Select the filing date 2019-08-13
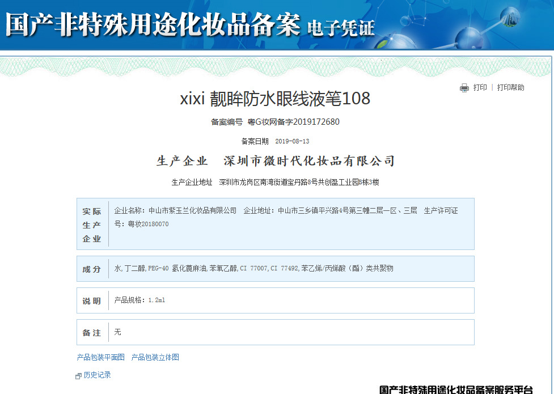This screenshot has width=554, height=394. coord(292,141)
